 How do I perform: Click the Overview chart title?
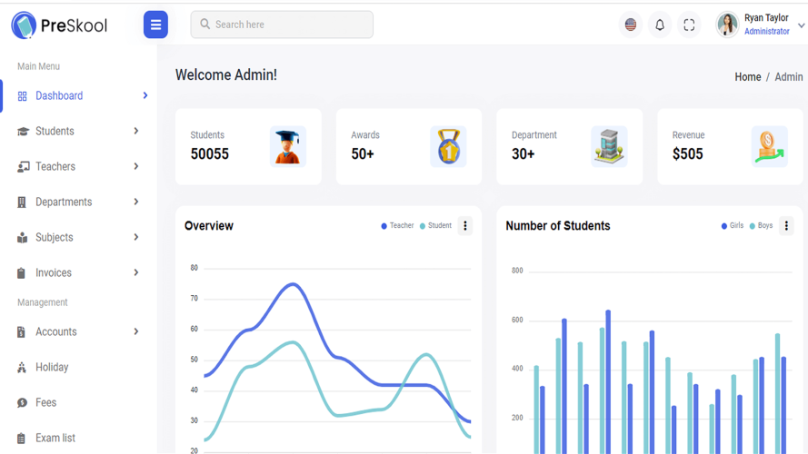click(209, 225)
